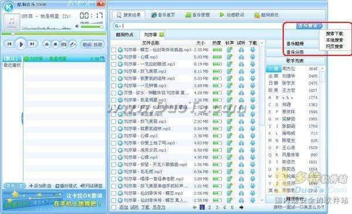Viewport: 352px width, 214px height.
Task: Switch to the 酷狗热点 tab
Action: [x=124, y=34]
